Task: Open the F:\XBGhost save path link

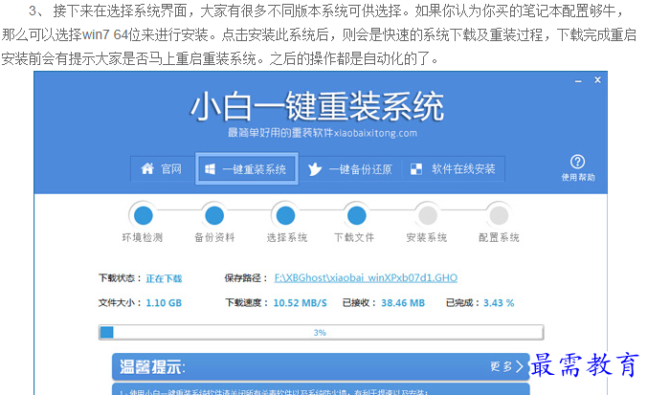Action: tap(366, 278)
